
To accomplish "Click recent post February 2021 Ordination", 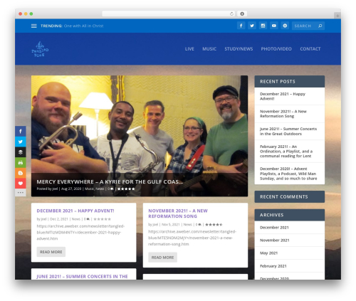I will (x=286, y=152).
